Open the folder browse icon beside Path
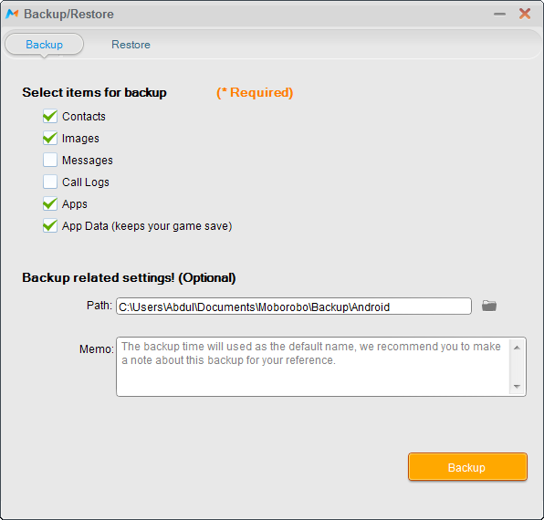The image size is (544, 520). tap(489, 306)
